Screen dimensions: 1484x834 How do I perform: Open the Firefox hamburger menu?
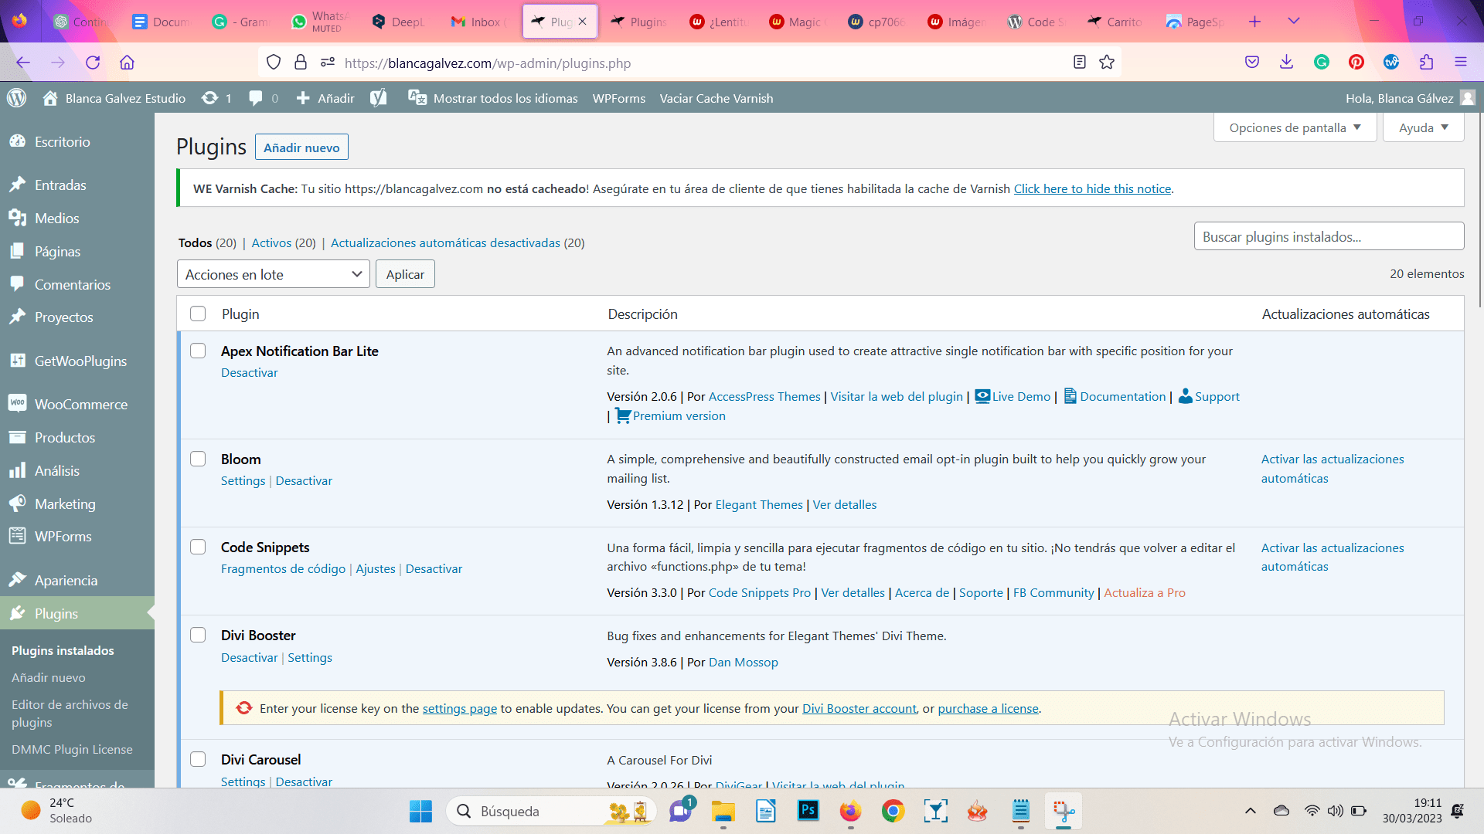click(x=1461, y=63)
